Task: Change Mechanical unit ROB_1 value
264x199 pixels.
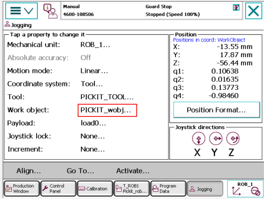Action: click(x=95, y=45)
